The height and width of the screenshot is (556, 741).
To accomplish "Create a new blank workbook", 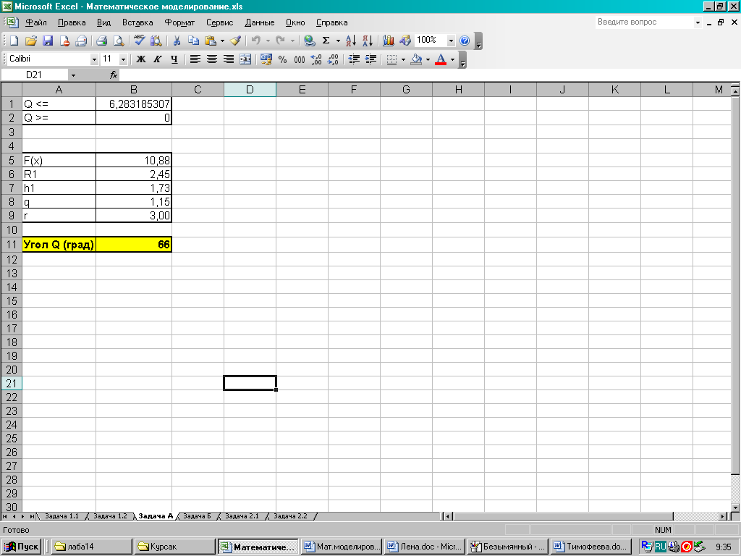I will point(14,41).
